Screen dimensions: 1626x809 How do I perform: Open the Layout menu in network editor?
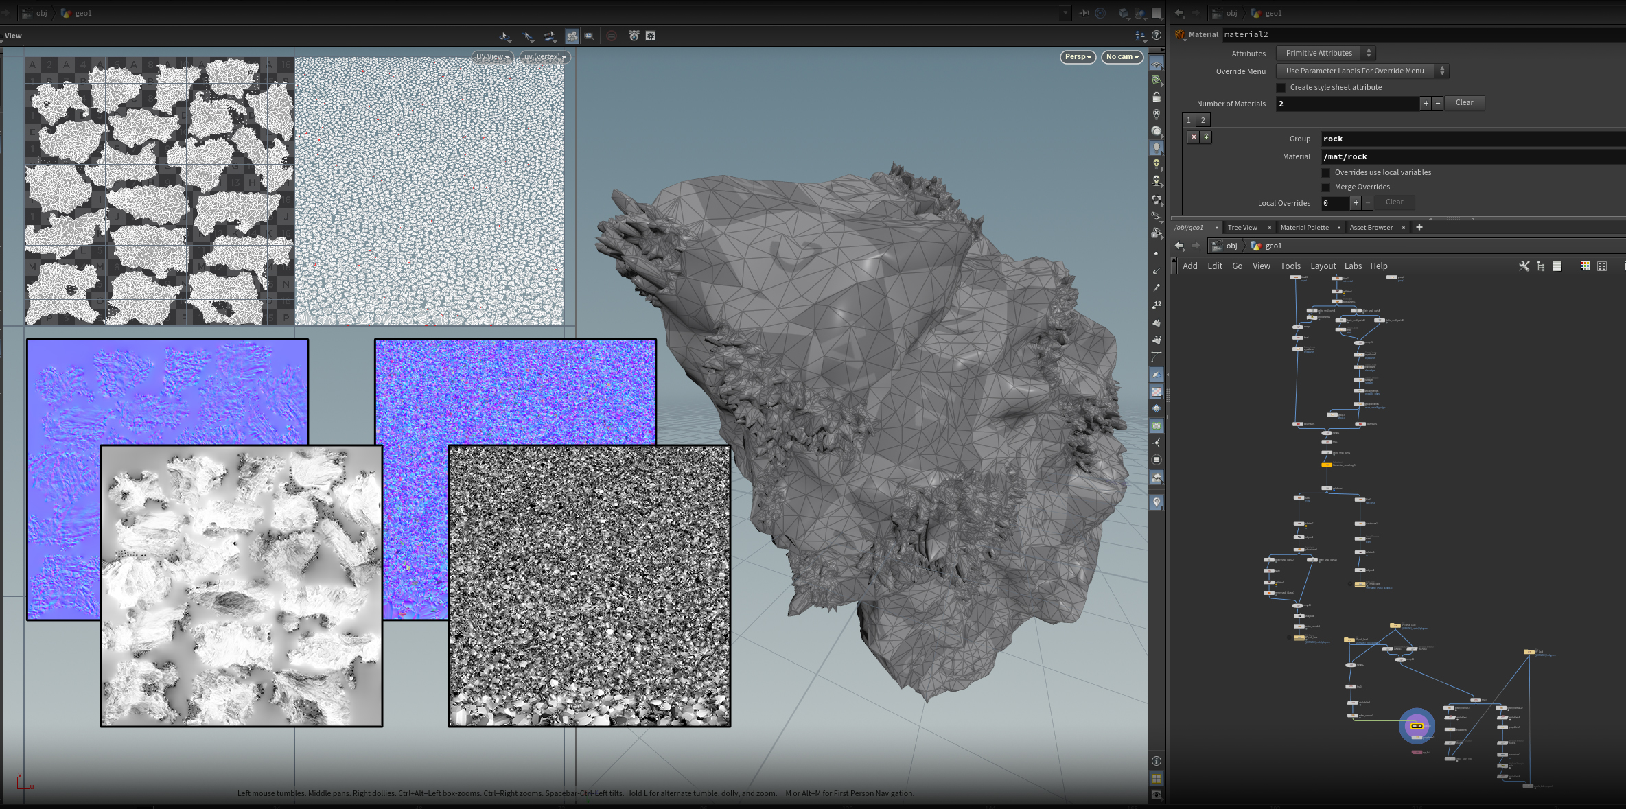click(x=1323, y=266)
